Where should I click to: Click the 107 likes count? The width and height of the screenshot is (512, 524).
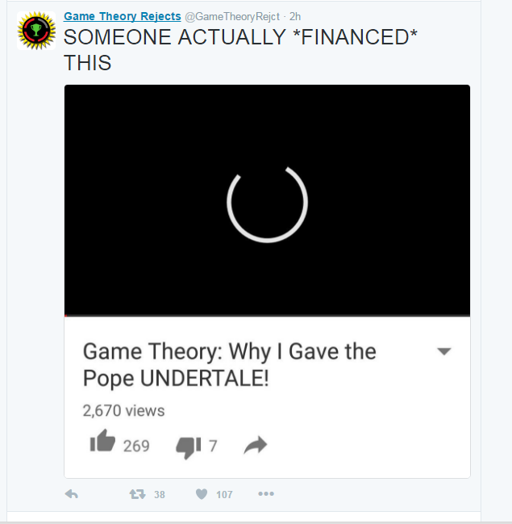[x=224, y=495]
